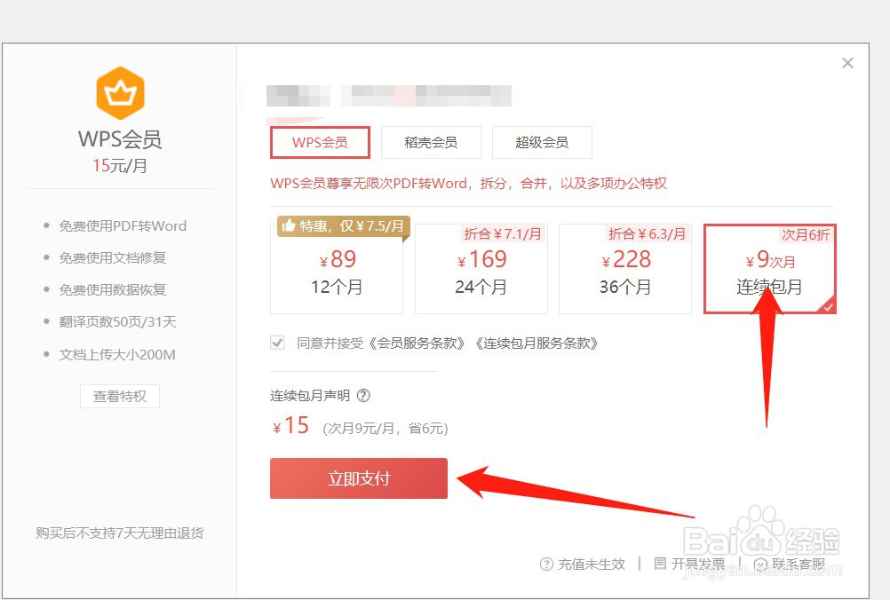Click the WPS crown membership logo

click(120, 91)
